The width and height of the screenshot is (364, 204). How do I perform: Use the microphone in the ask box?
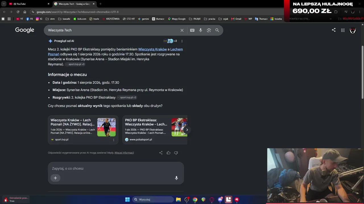(x=176, y=178)
